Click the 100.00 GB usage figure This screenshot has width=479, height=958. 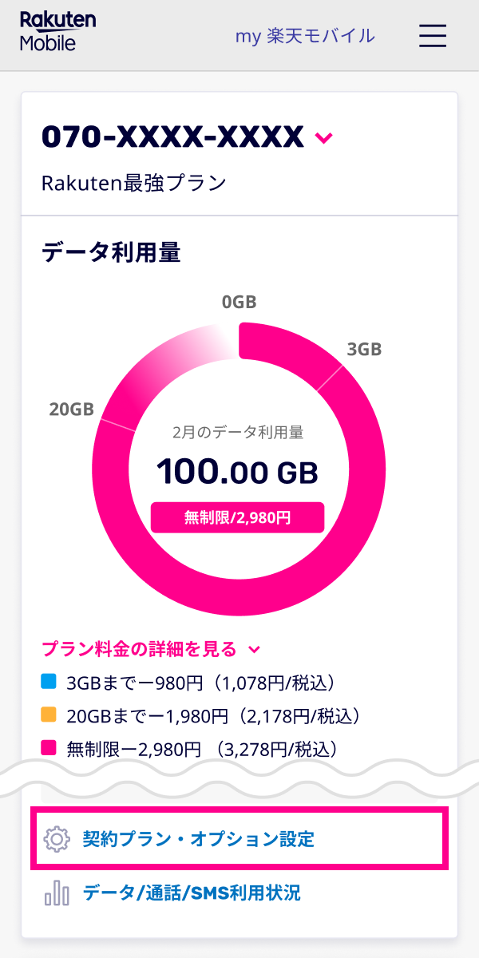point(238,472)
